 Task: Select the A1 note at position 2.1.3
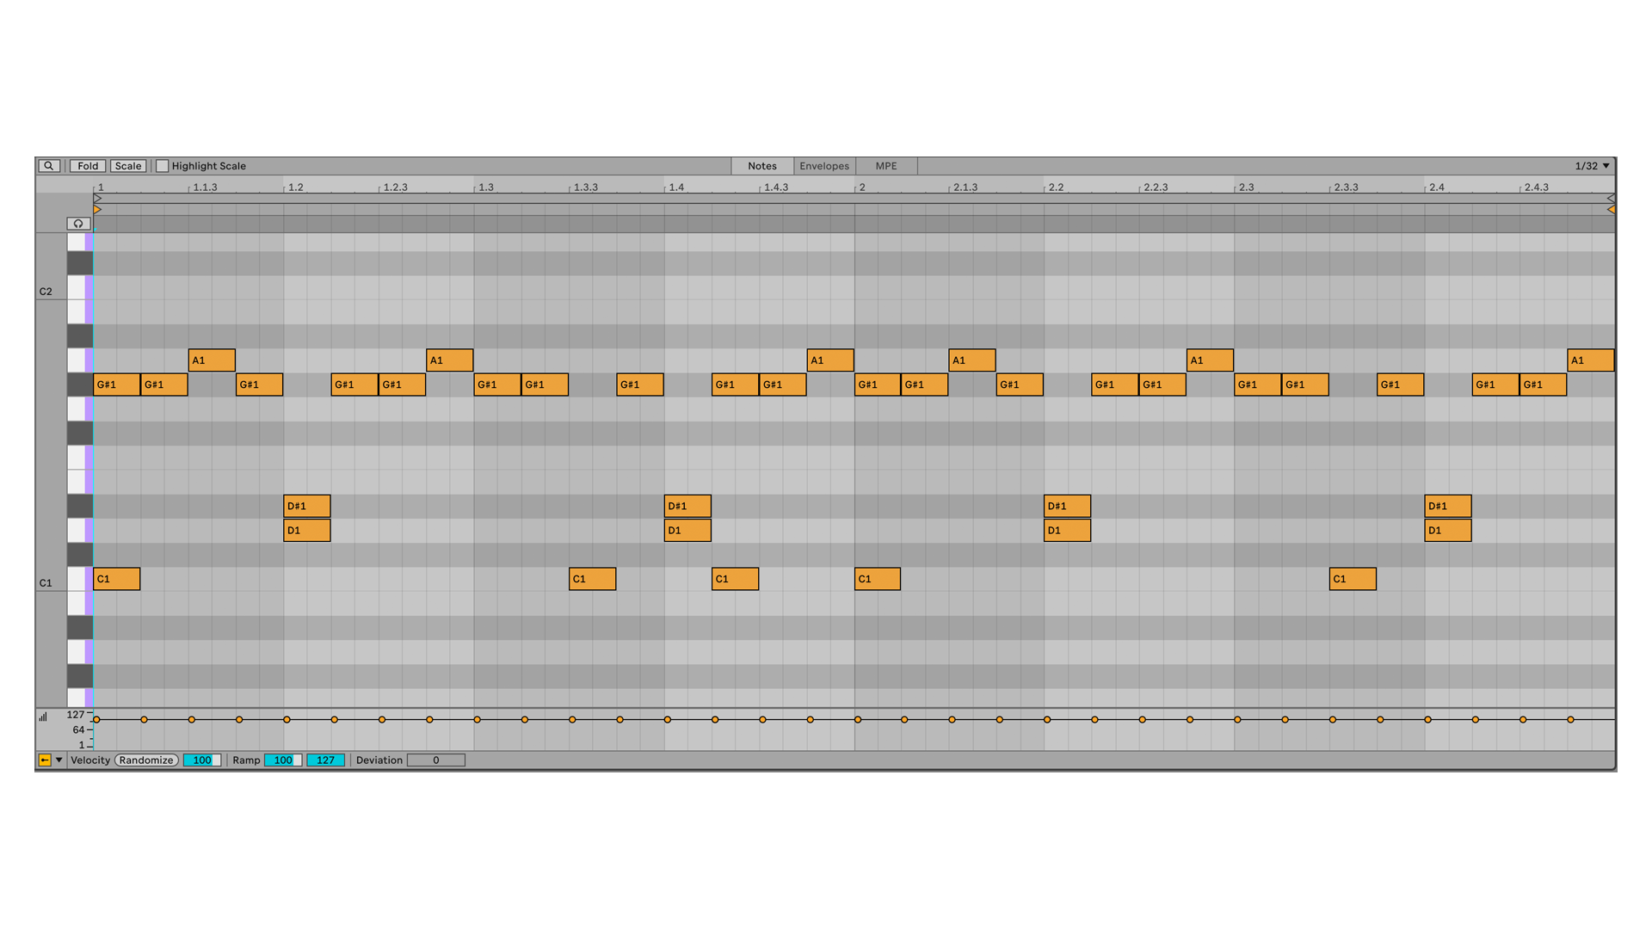point(972,360)
